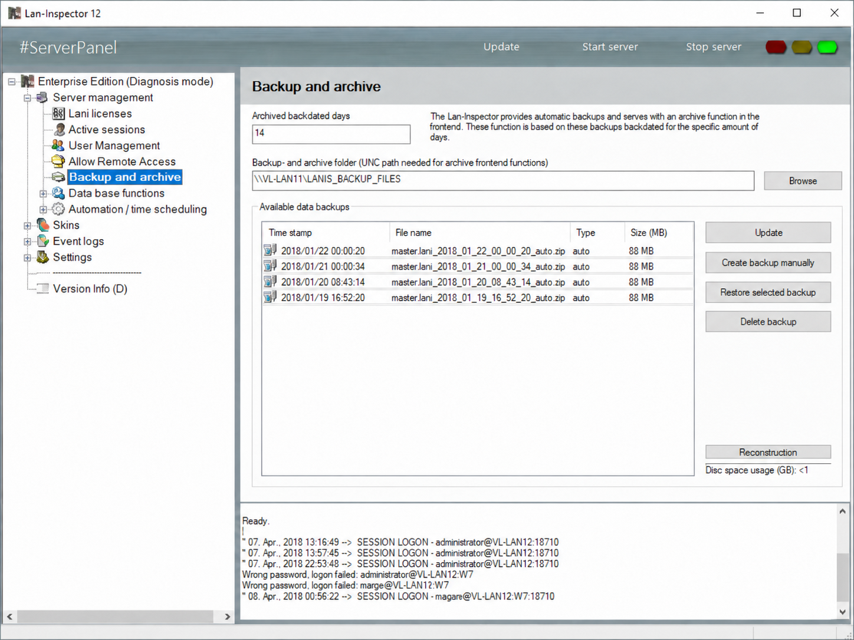Viewport: 854px width, 640px height.
Task: Click the Backup and archive drive icon
Action: tap(58, 177)
